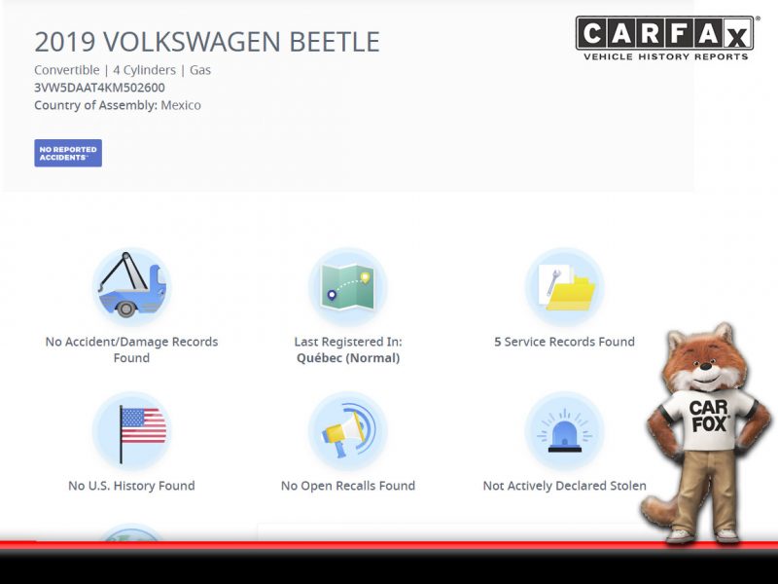
Task: Select Last Registered In Québec (Normal) label
Action: click(348, 349)
